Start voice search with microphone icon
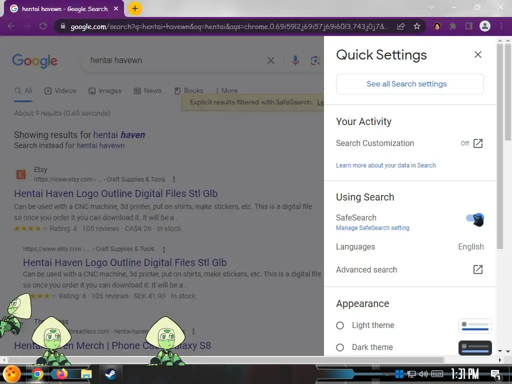This screenshot has height=384, width=512. [295, 60]
